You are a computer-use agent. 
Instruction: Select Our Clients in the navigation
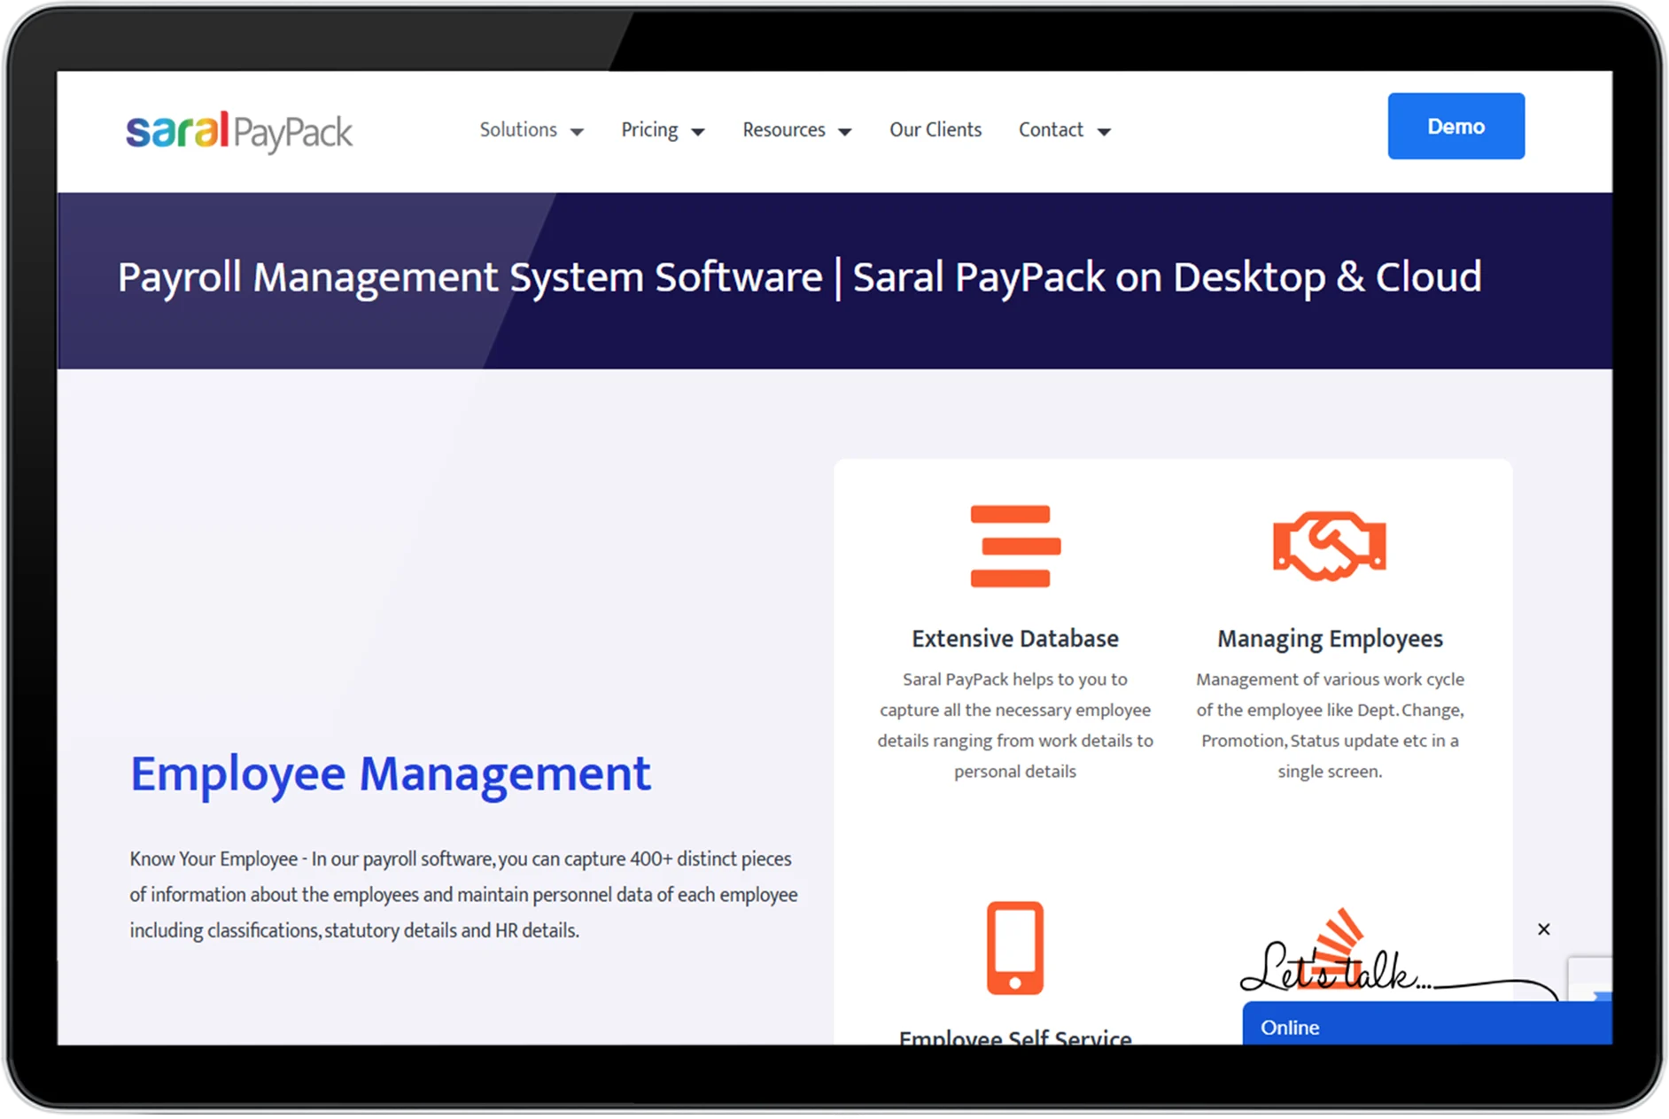(x=935, y=129)
